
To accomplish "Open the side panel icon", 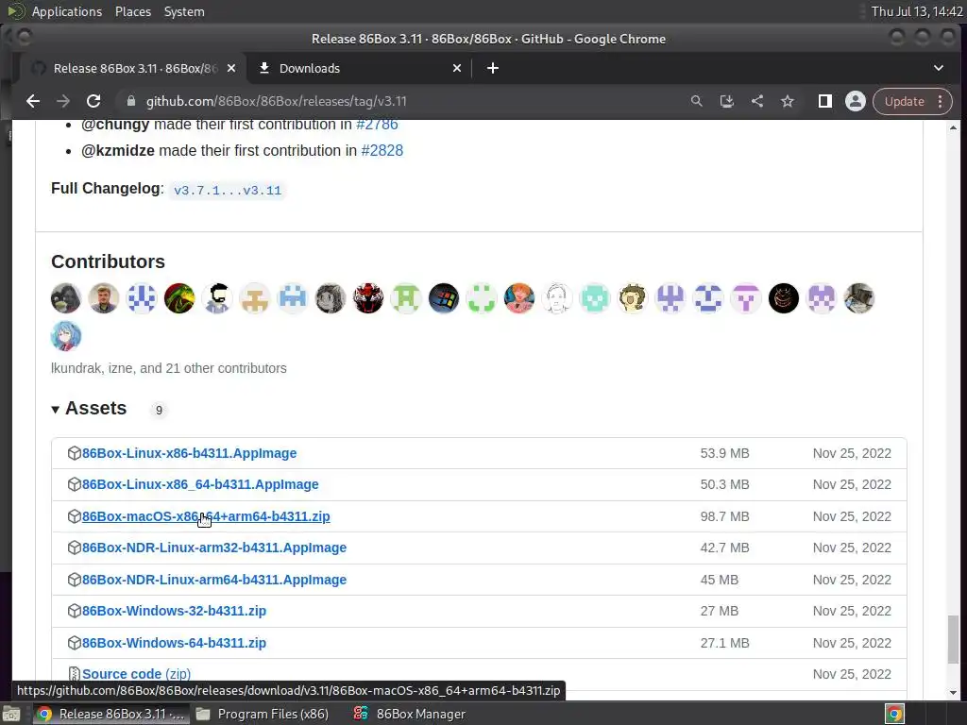I will click(x=825, y=101).
